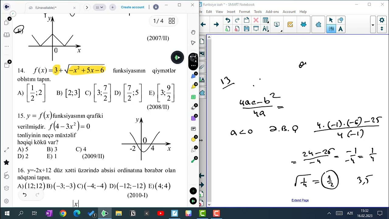Go to next page in SMART Notebook
The image size is (389, 219).
(x=216, y=25)
